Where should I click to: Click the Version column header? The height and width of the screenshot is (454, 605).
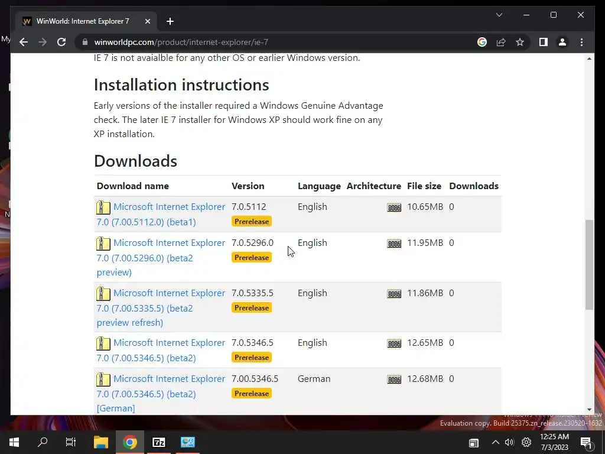(248, 186)
